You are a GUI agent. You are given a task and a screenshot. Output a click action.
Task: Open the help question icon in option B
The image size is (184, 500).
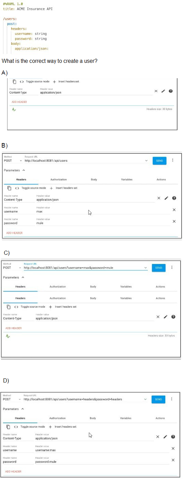(174, 198)
